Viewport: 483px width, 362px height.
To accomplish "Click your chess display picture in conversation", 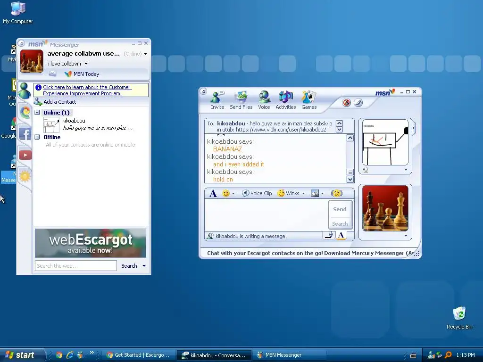I will (x=385, y=208).
